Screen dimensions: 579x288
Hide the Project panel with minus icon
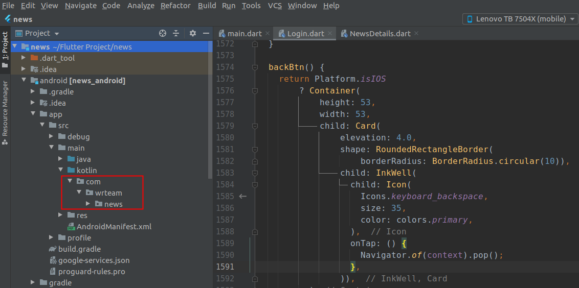(206, 33)
